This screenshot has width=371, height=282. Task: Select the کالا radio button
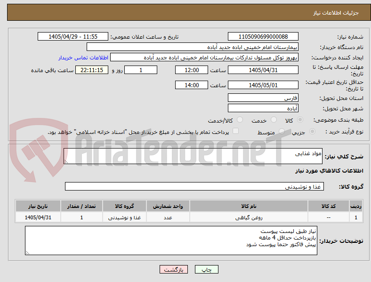300,120
